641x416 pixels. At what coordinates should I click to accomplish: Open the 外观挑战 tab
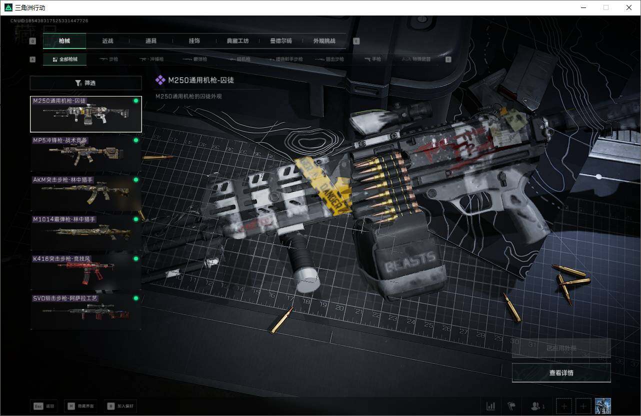point(324,41)
